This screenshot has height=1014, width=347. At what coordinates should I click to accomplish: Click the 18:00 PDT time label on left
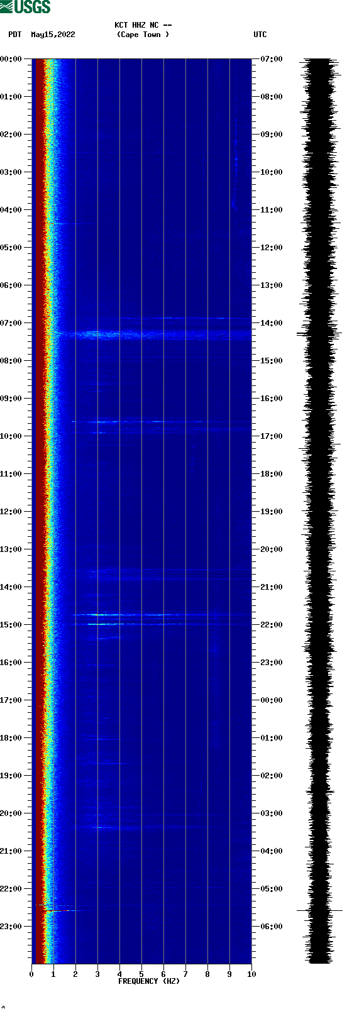11,738
